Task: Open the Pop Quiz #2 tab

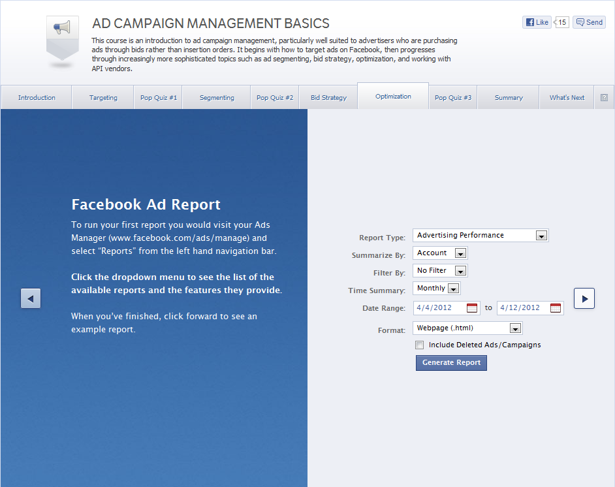Action: (x=275, y=97)
